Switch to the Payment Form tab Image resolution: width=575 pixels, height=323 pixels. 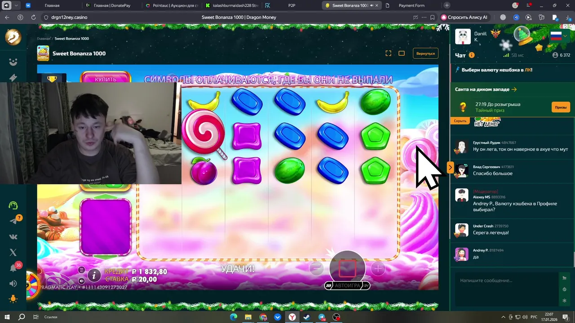[411, 5]
